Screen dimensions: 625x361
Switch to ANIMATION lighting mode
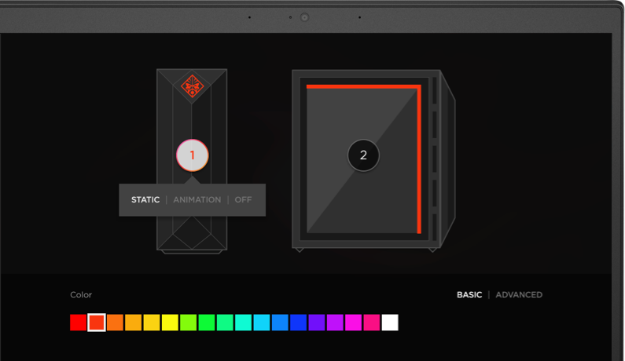(197, 200)
